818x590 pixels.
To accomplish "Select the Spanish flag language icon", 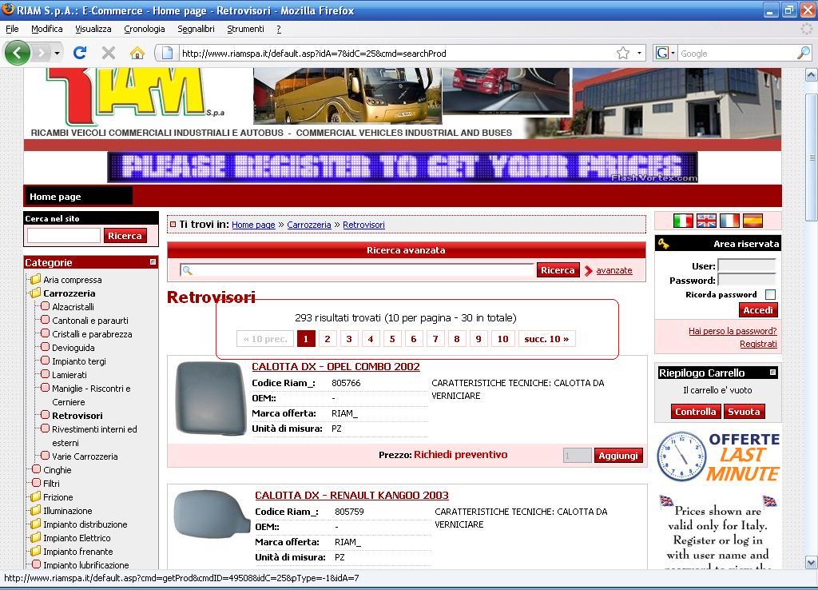I will [x=752, y=221].
